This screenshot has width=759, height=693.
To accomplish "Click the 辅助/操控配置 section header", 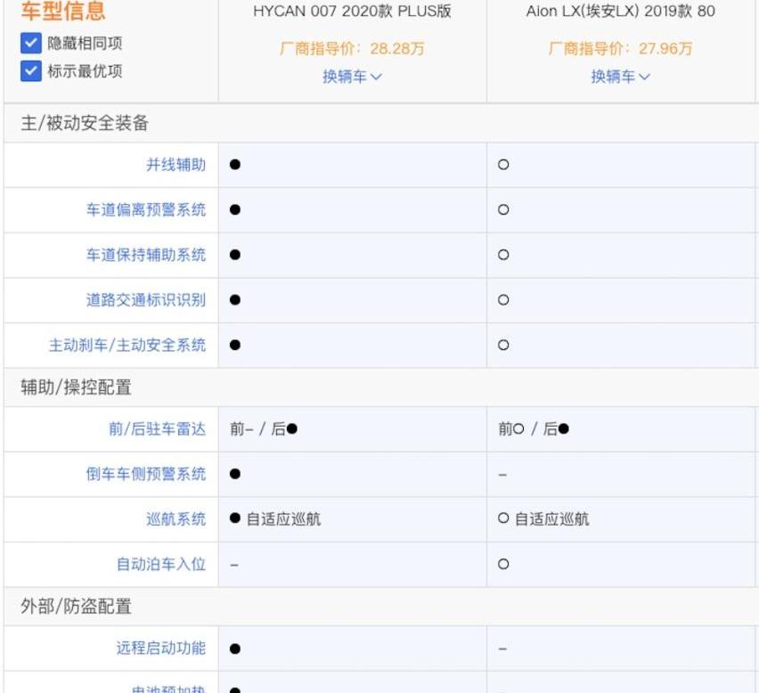I will pos(76,387).
